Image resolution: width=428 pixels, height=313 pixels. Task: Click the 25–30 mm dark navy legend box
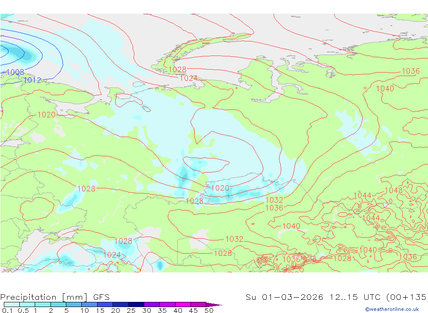136,304
